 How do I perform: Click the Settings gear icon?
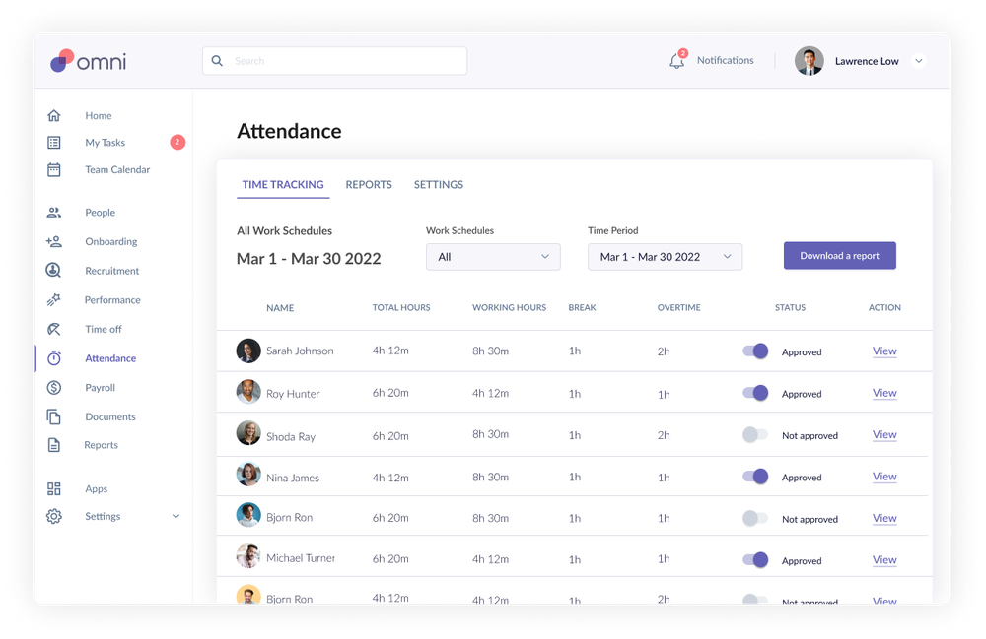click(x=54, y=516)
